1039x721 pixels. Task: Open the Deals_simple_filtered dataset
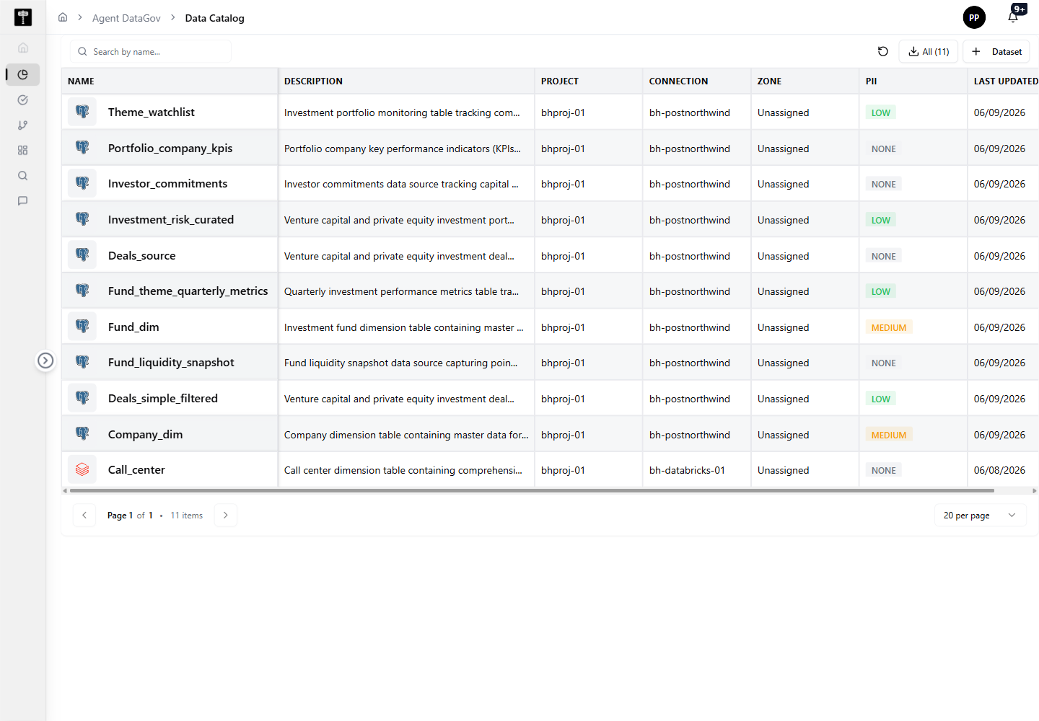(x=162, y=398)
